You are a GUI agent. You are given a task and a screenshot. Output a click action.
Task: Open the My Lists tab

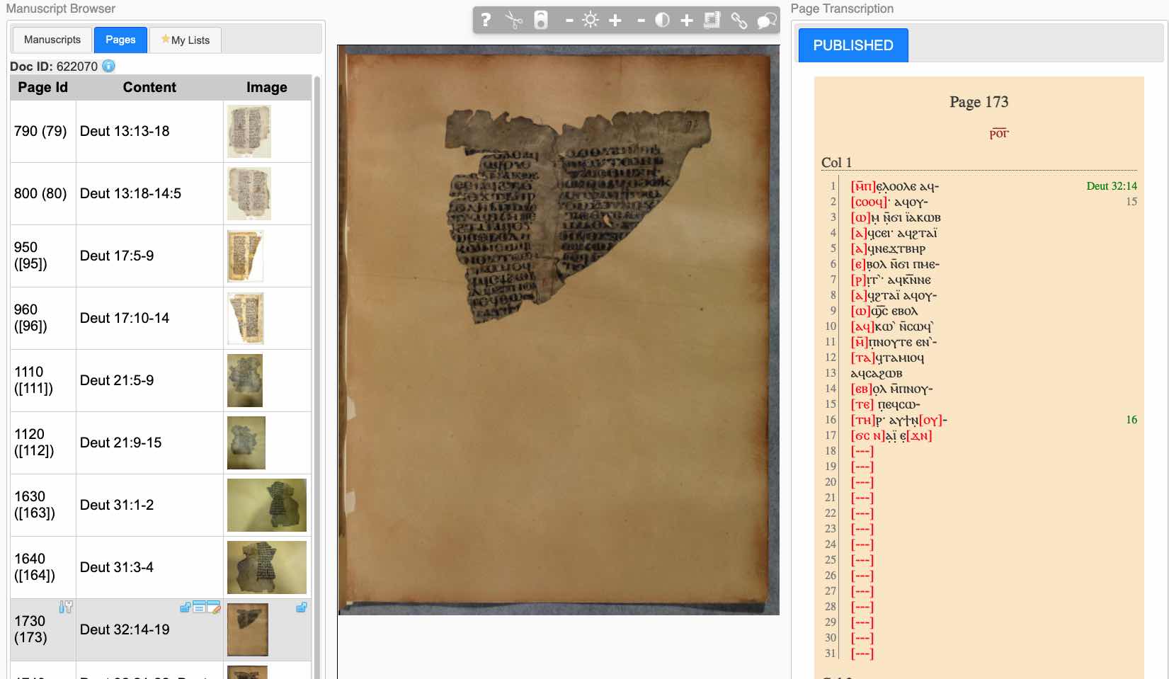coord(186,40)
